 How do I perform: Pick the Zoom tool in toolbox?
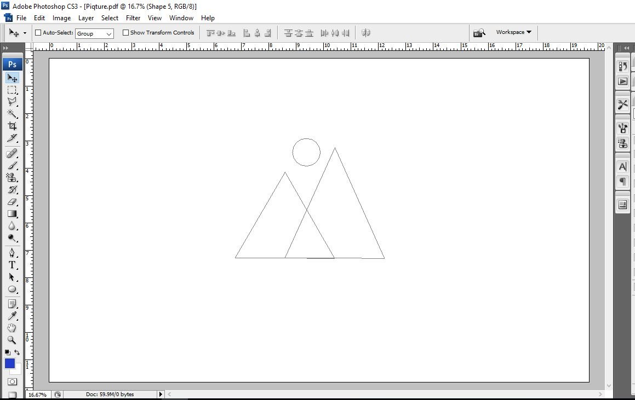[x=12, y=340]
